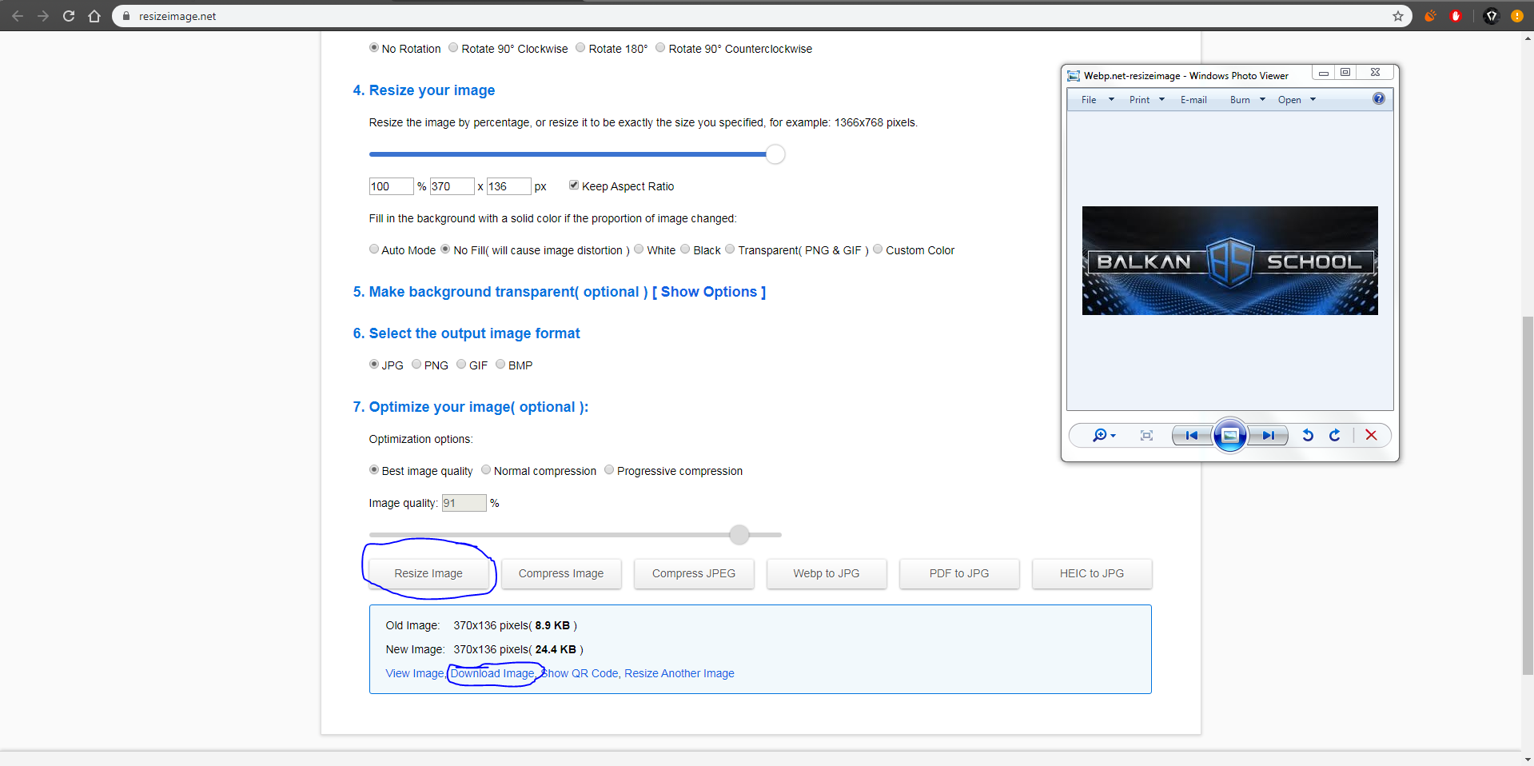Viewport: 1534px width, 766px height.
Task: Click the height field showing 136
Action: click(508, 186)
